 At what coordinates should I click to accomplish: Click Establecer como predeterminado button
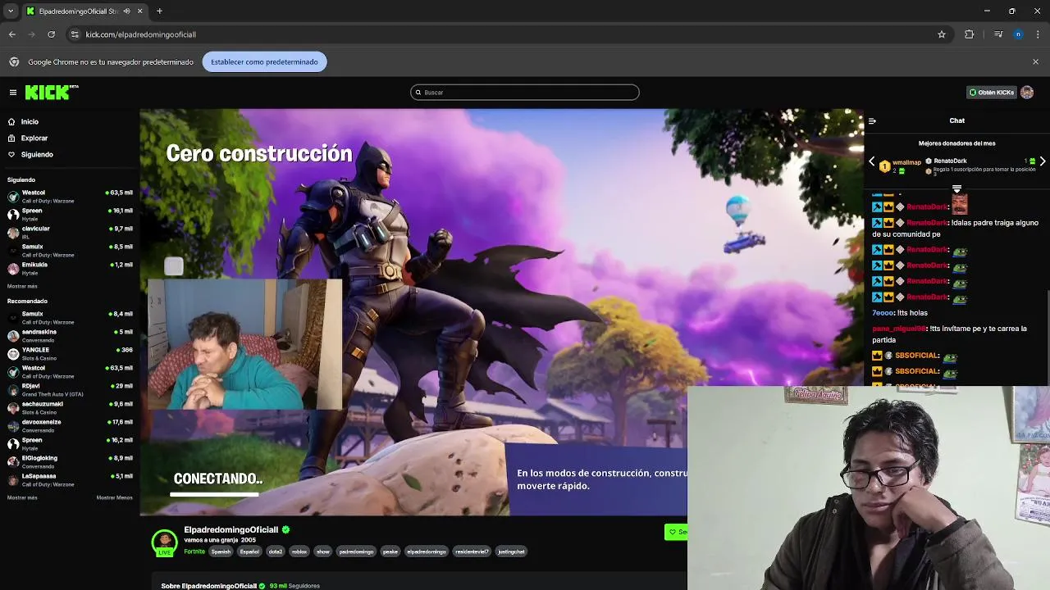(x=264, y=62)
